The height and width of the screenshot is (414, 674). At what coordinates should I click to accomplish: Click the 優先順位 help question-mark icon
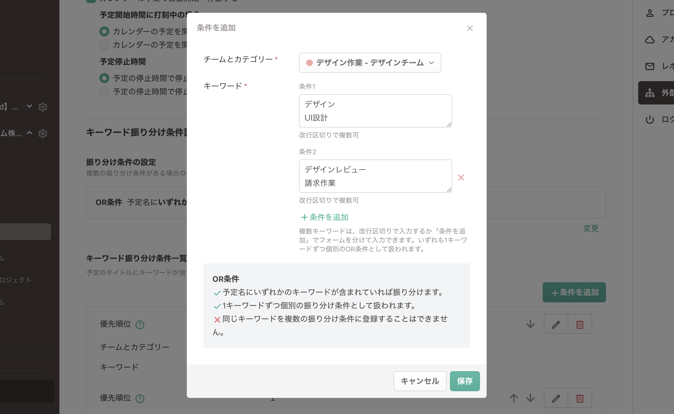[140, 325]
